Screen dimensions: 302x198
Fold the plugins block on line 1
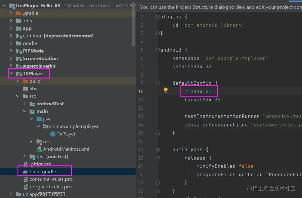pyautogui.click(x=158, y=17)
